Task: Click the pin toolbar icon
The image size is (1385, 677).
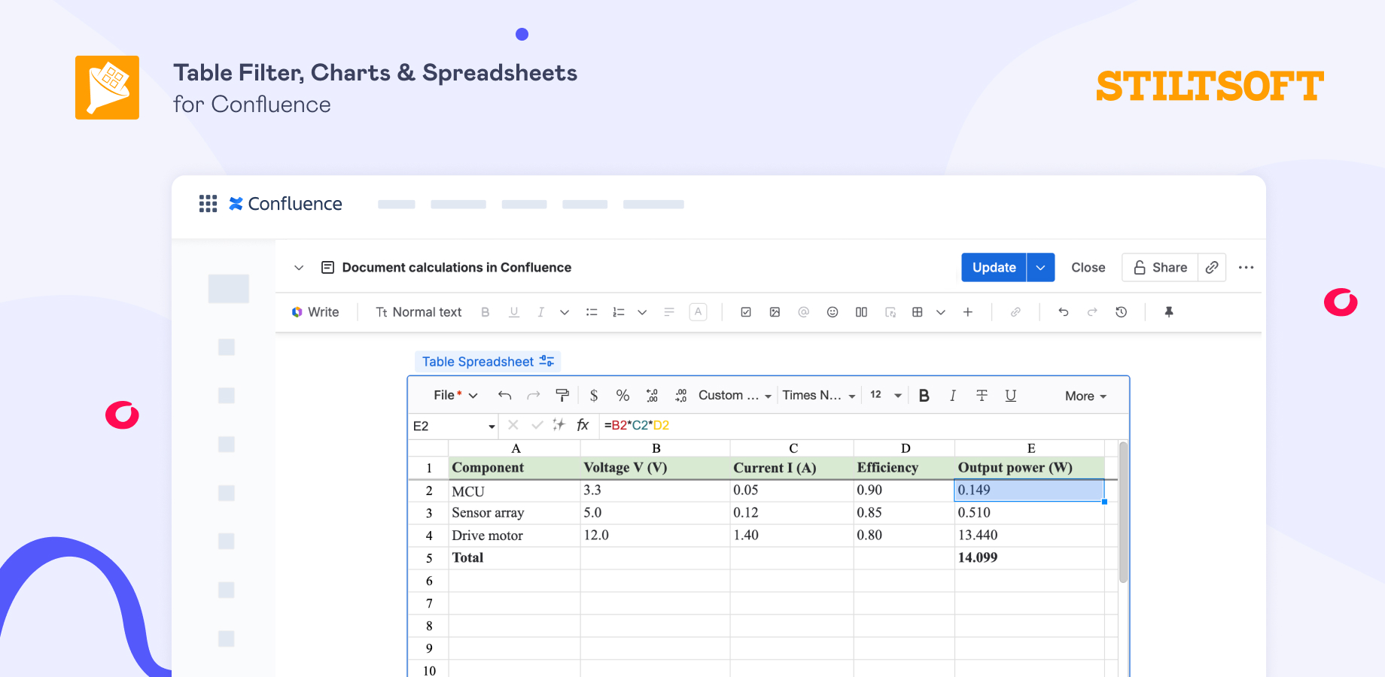Action: pyautogui.click(x=1169, y=312)
